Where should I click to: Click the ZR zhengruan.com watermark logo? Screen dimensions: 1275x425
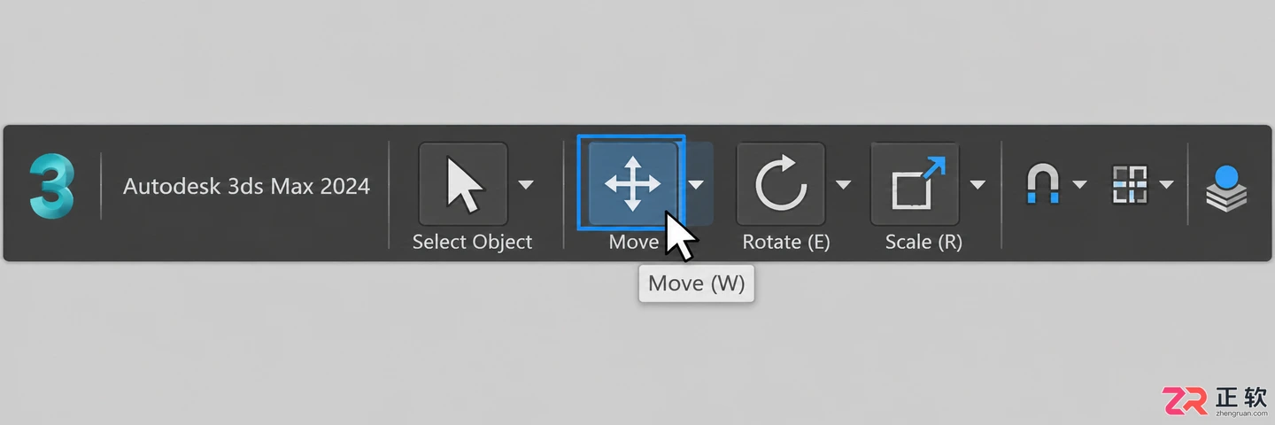(1215, 399)
